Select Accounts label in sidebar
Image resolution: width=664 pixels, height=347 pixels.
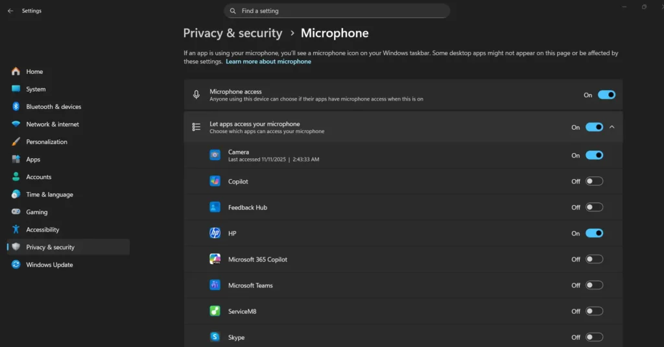click(38, 177)
